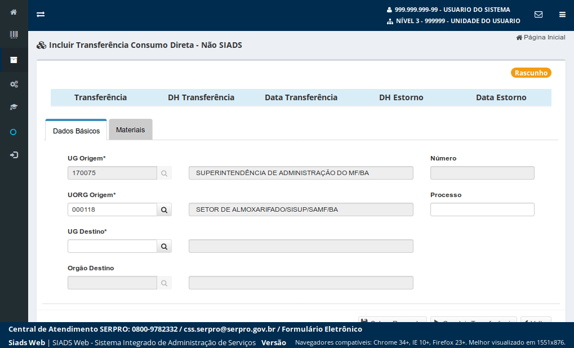This screenshot has height=348, width=574.
Task: Click the Rascunho status badge
Action: (x=531, y=73)
